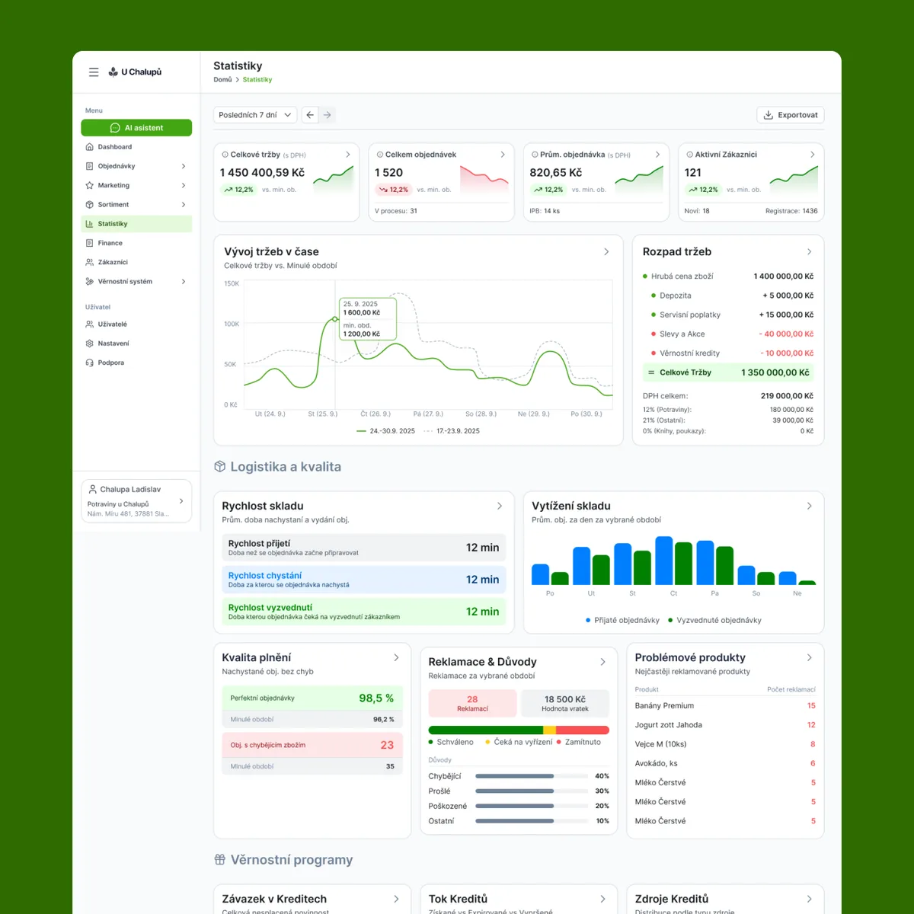Click the Věrnostní systém sidebar icon
The height and width of the screenshot is (914, 914).
coord(90,282)
